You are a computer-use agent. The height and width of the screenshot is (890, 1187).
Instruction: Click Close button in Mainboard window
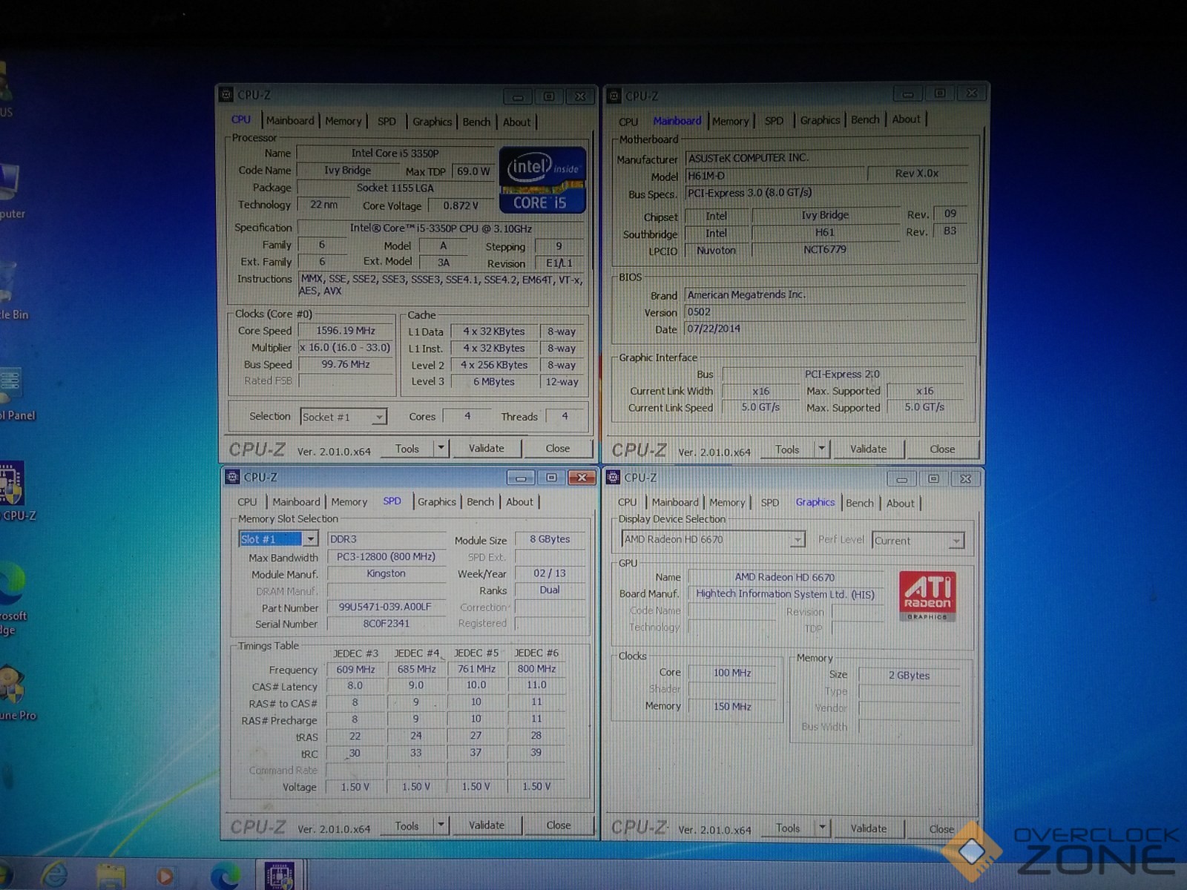(x=942, y=449)
